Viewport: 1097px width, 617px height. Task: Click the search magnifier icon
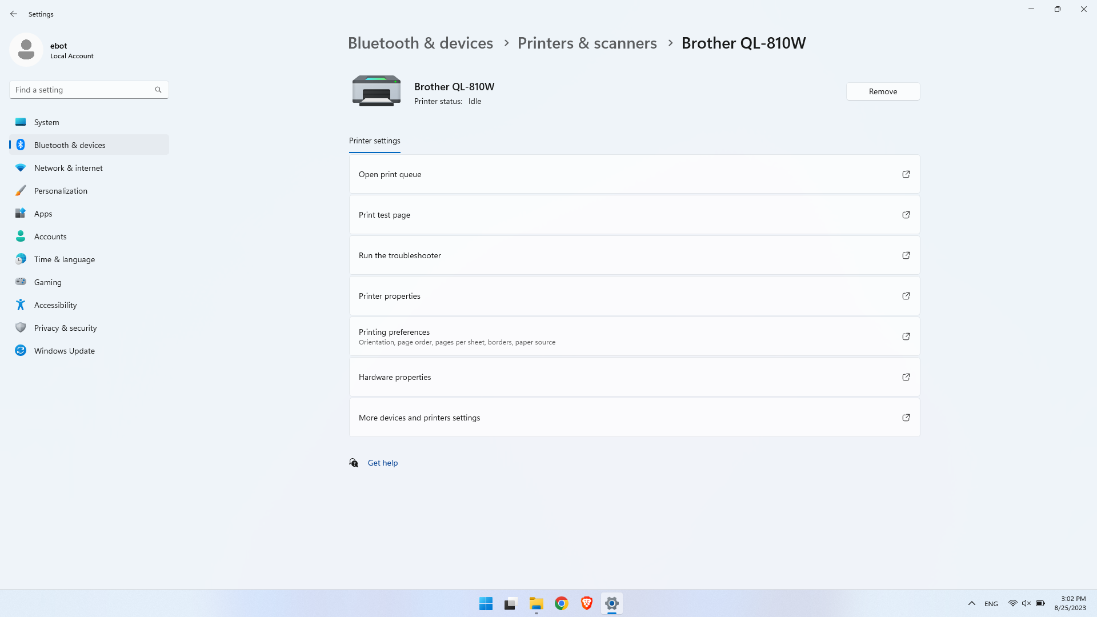158,90
